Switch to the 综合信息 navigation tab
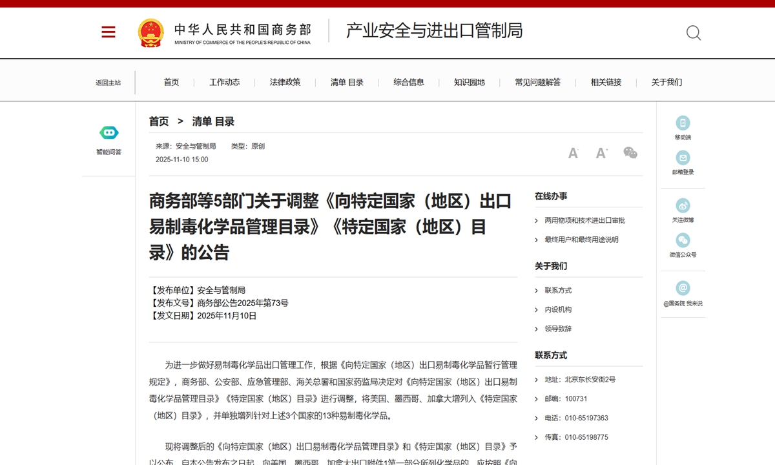 coord(409,82)
